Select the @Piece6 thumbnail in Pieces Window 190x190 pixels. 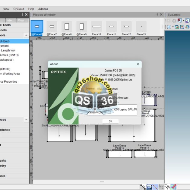pos(37,28)
